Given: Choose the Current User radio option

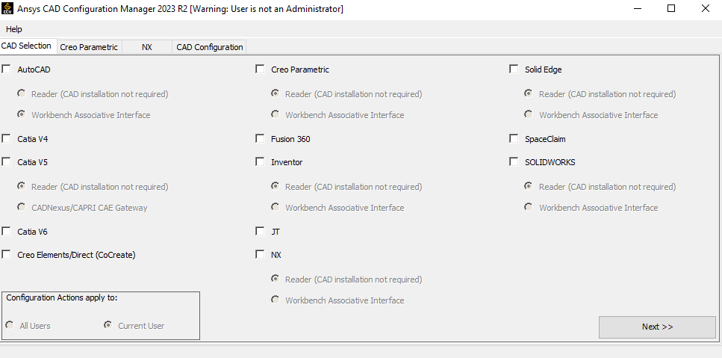Looking at the screenshot, I should (108, 325).
